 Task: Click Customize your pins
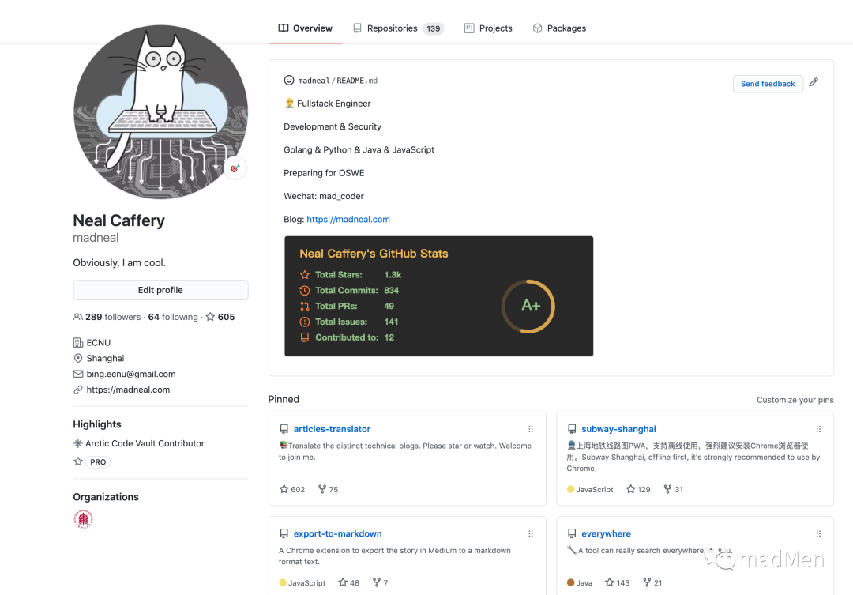(x=795, y=400)
